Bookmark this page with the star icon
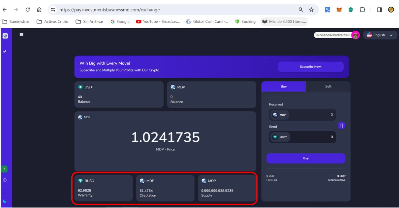This screenshot has width=399, height=208. (311, 10)
